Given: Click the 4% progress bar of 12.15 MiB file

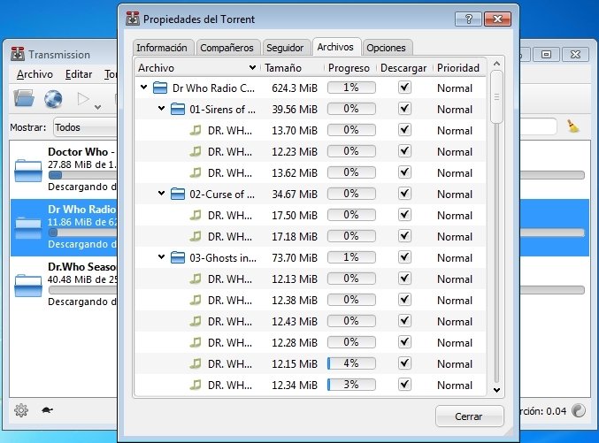Looking at the screenshot, I should pyautogui.click(x=351, y=363).
